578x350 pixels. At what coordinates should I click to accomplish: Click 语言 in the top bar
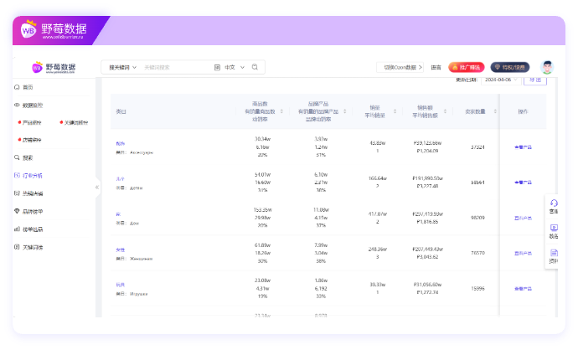tap(436, 68)
